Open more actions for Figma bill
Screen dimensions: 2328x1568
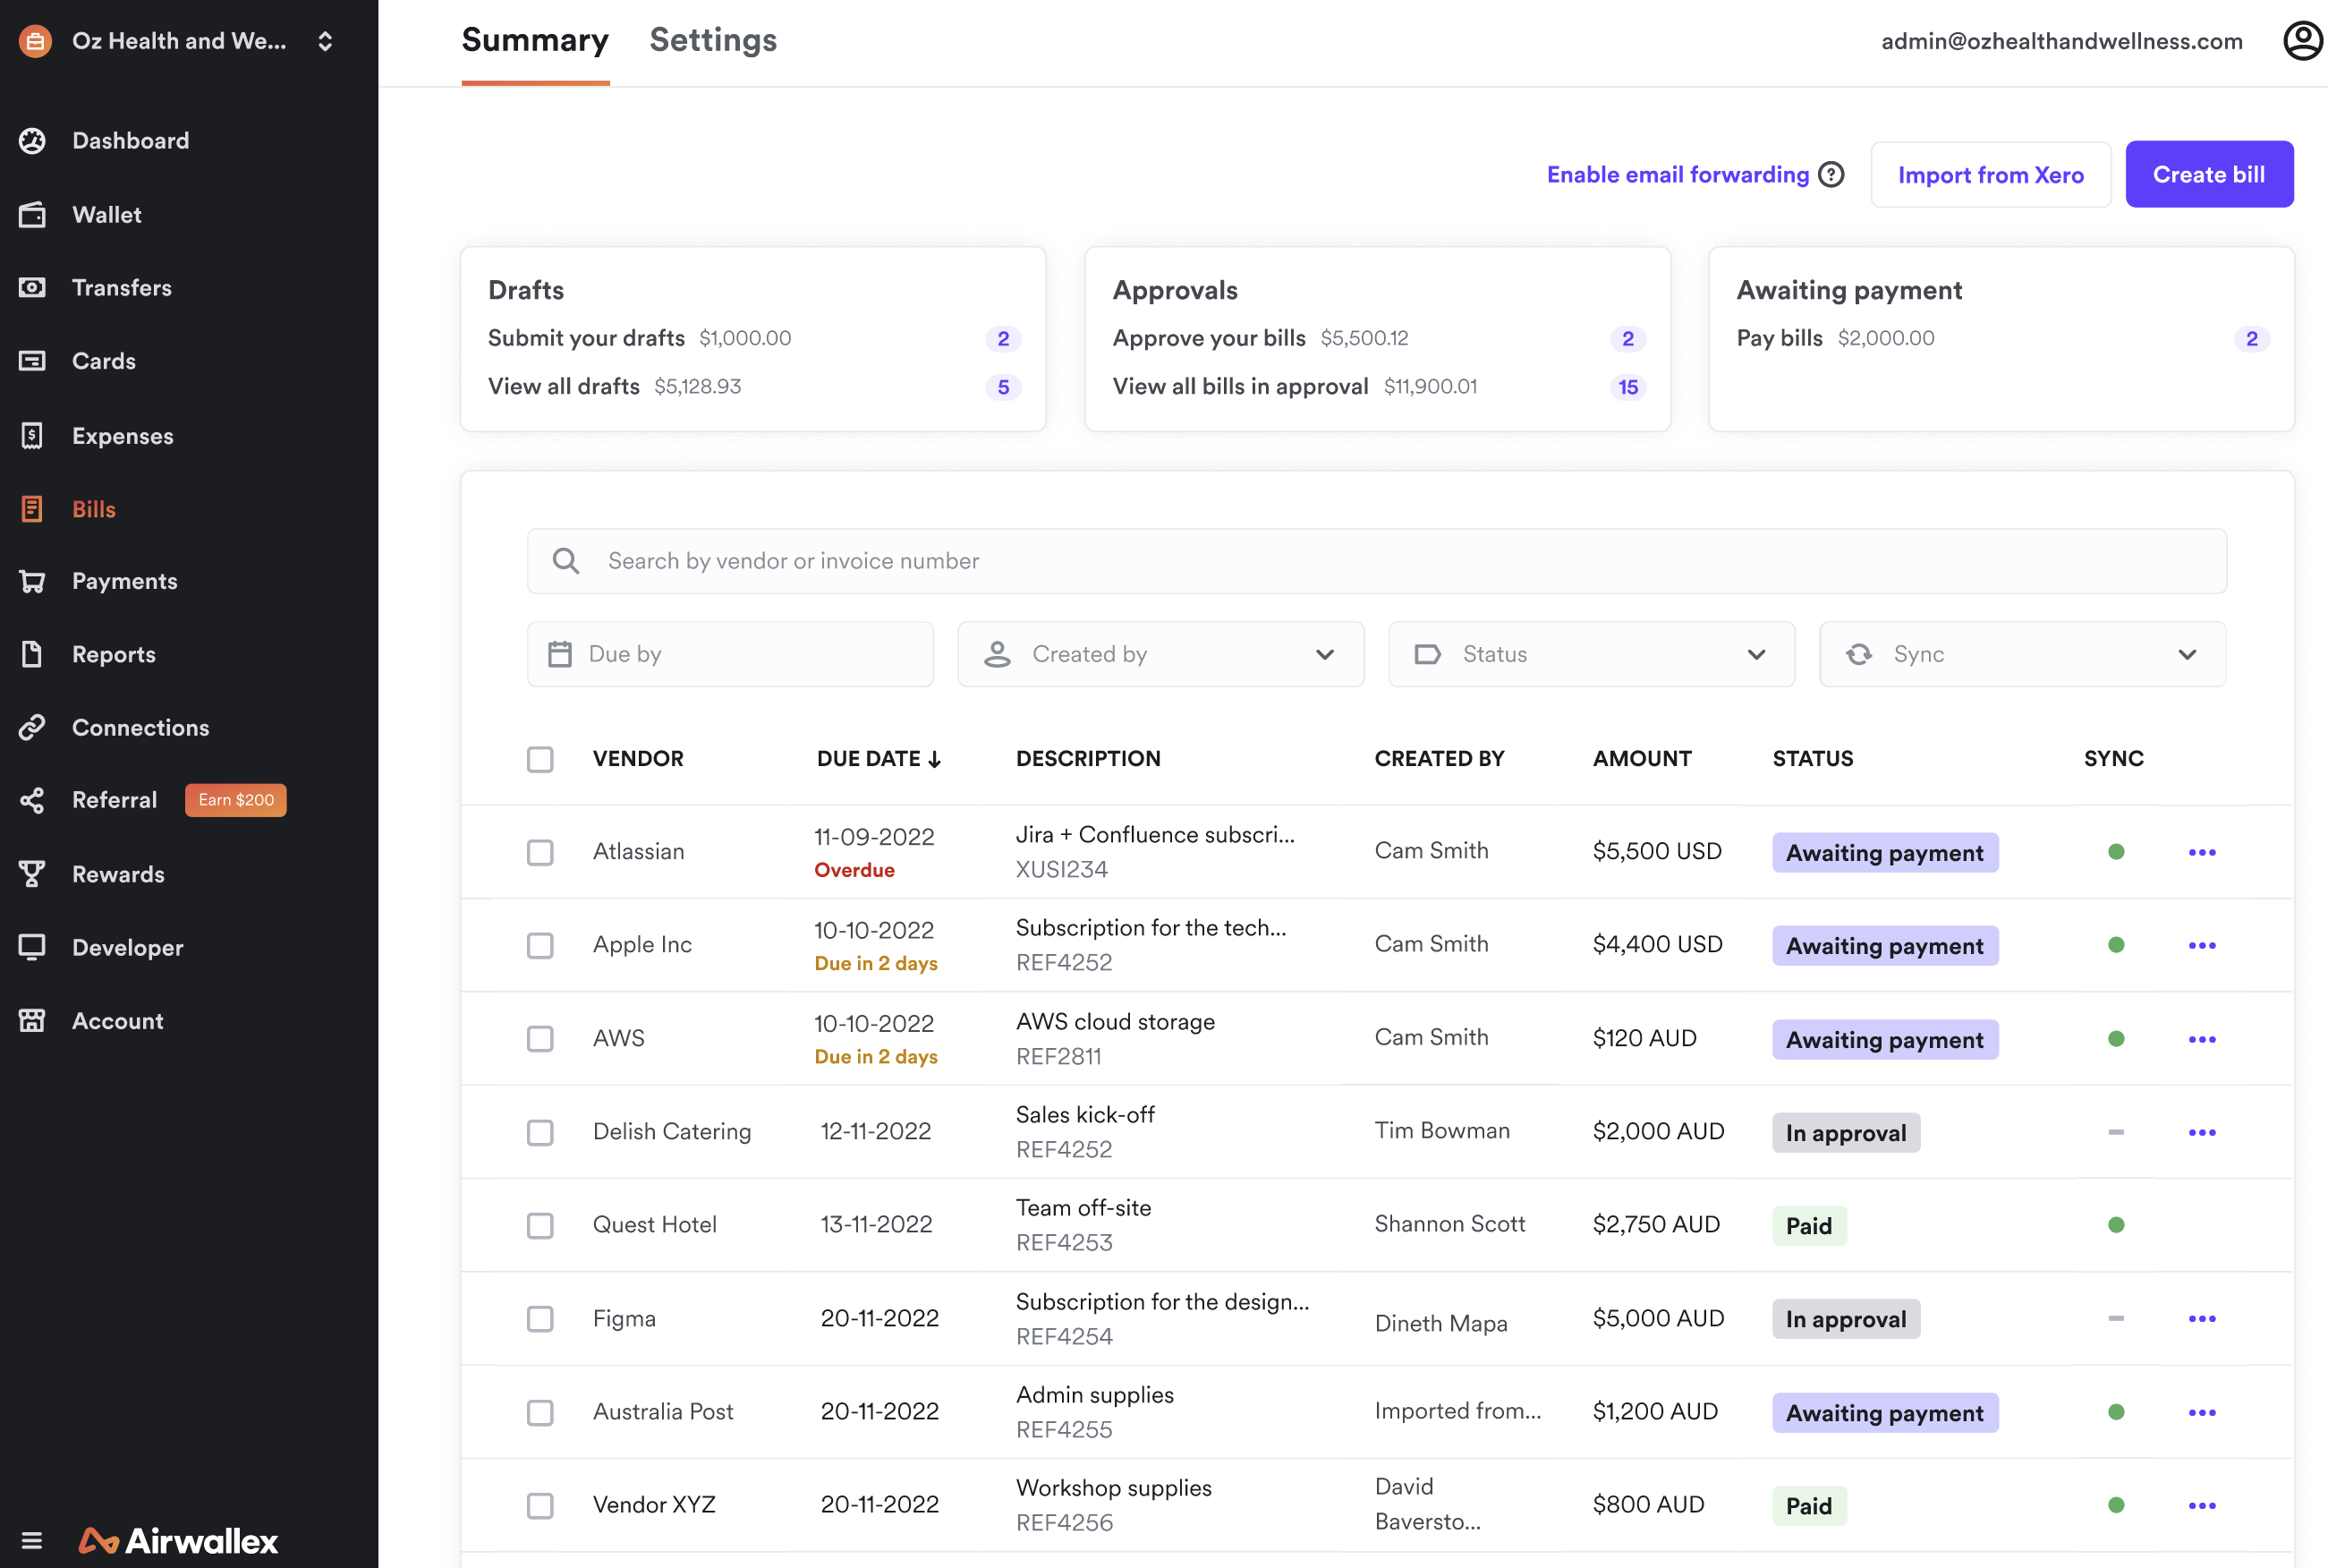2202,1318
